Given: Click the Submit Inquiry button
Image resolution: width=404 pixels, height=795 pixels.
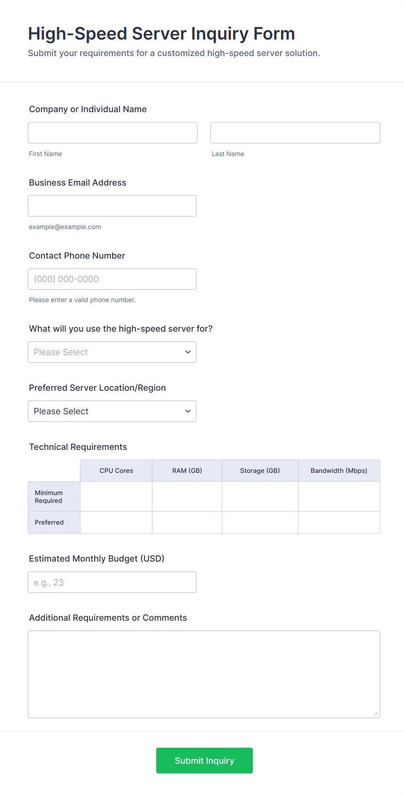Looking at the screenshot, I should [205, 760].
